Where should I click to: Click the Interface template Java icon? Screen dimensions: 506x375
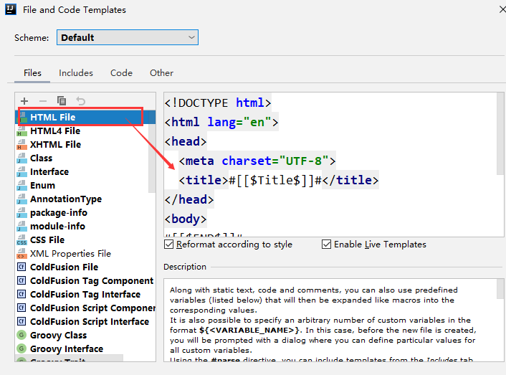[22, 171]
